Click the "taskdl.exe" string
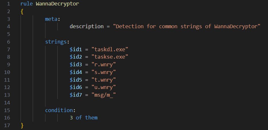268x130 pixels. (110, 50)
